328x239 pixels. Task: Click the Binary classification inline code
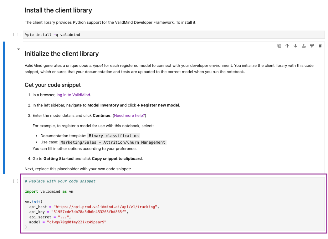[114, 136]
